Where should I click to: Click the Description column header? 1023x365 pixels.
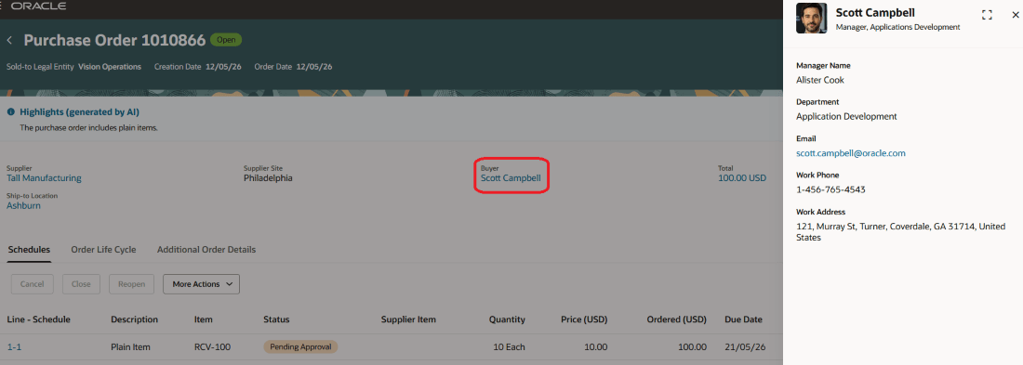tap(135, 320)
